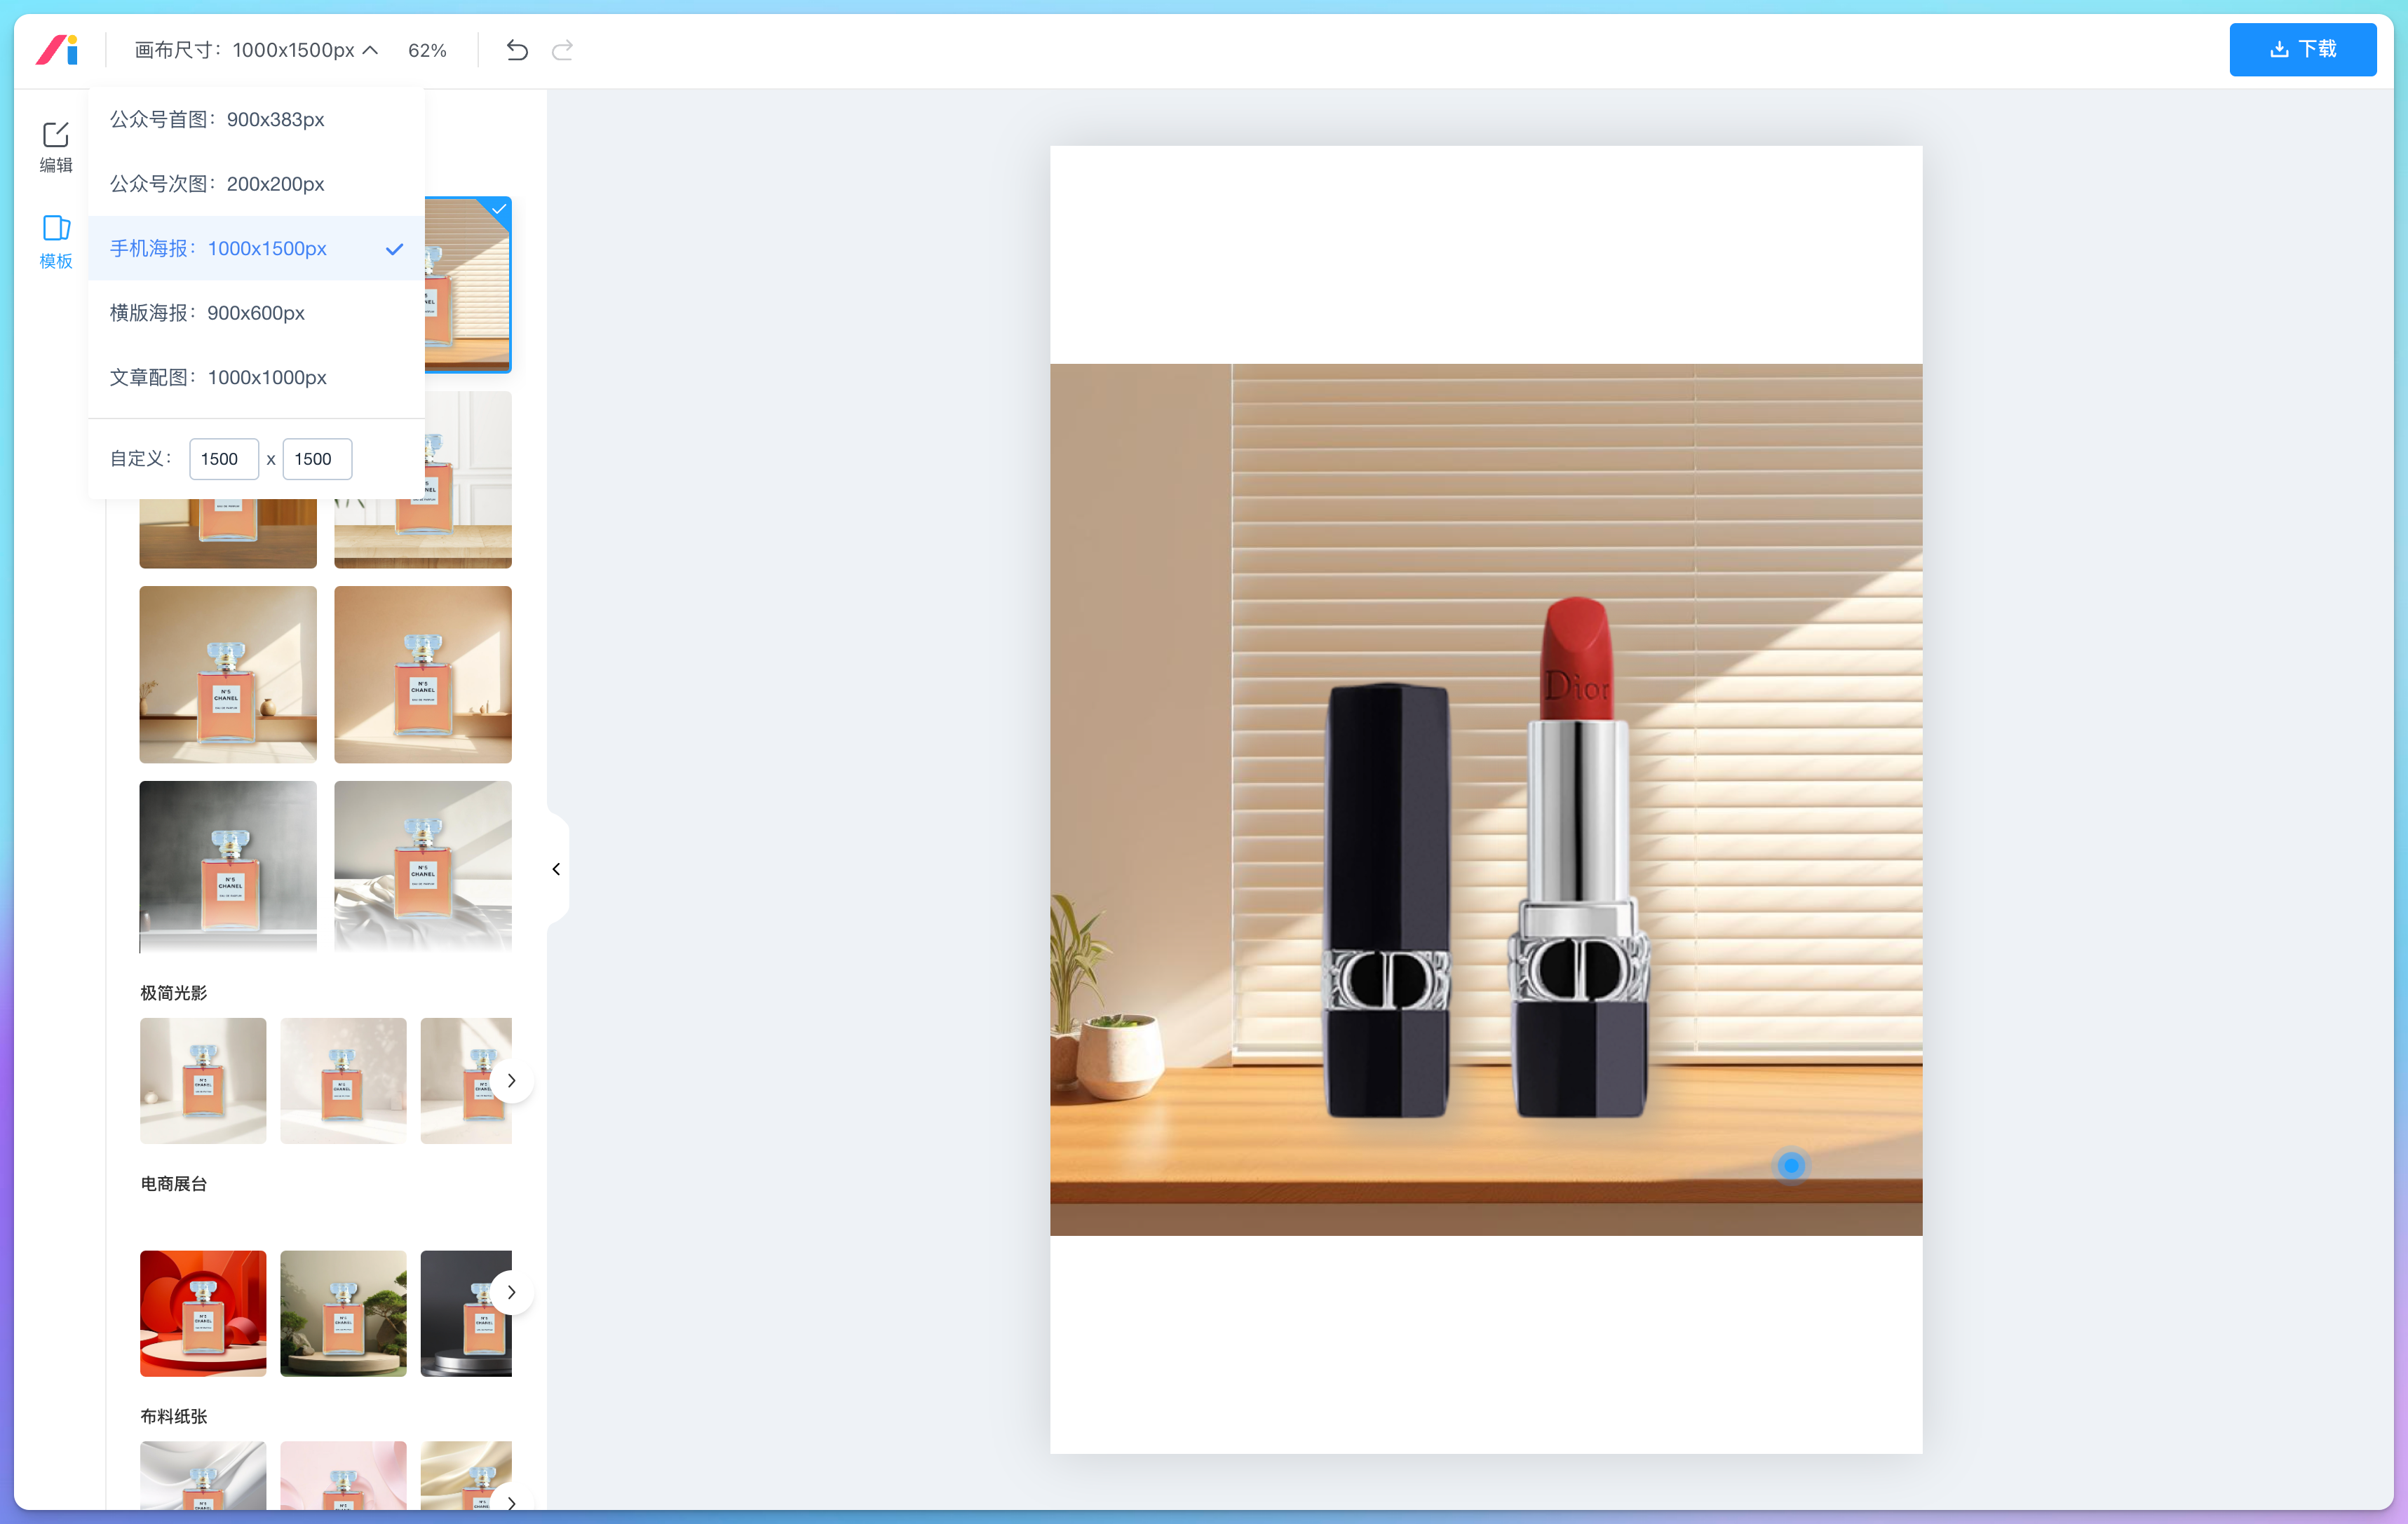Choose the sunlit shelf with vase template
This screenshot has height=1524, width=2408.
coord(228,674)
